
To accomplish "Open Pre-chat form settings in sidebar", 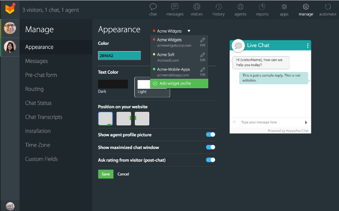I will [x=41, y=75].
